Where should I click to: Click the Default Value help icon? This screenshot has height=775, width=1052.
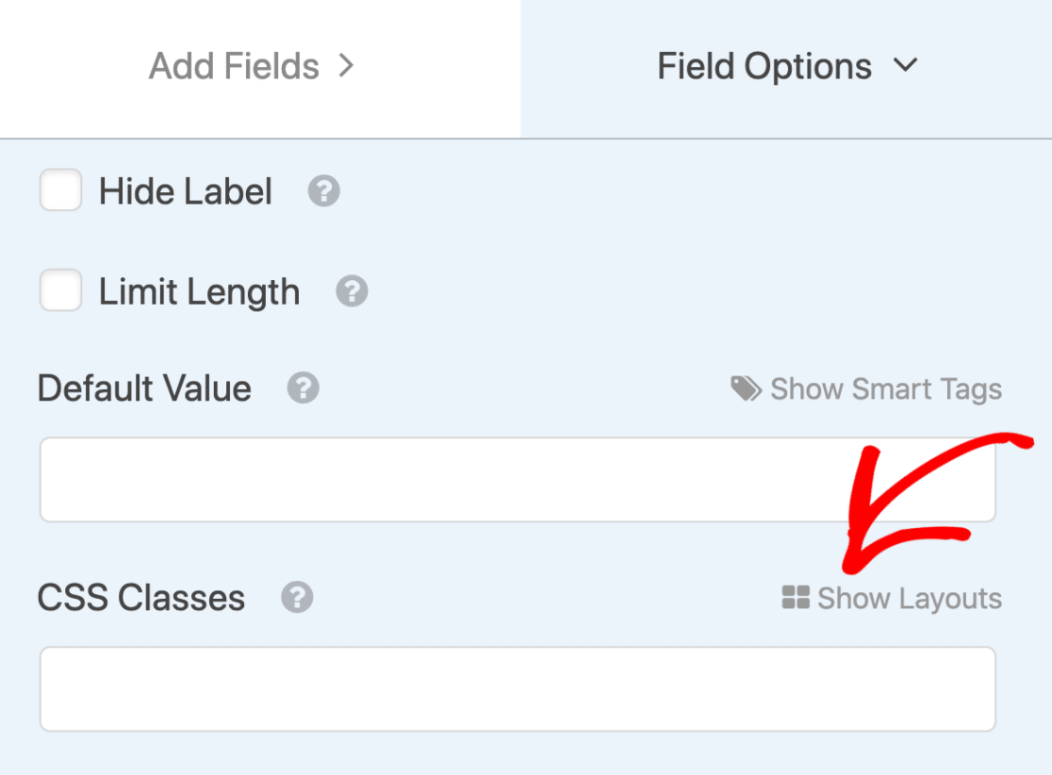(x=304, y=387)
